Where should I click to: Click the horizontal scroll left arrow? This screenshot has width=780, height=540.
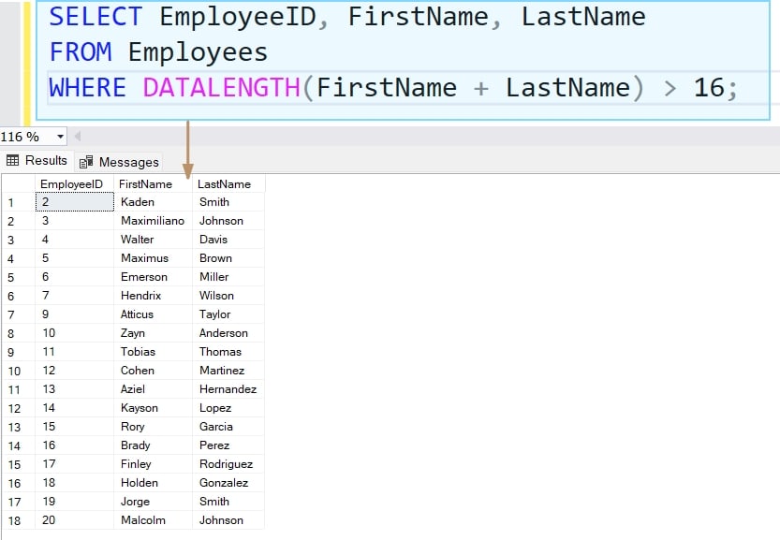point(77,137)
